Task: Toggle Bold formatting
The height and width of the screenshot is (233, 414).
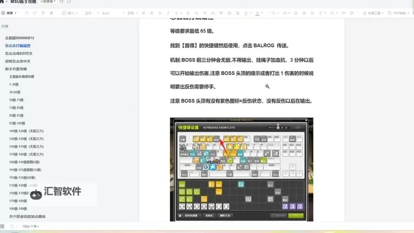Action: [x=160, y=13]
